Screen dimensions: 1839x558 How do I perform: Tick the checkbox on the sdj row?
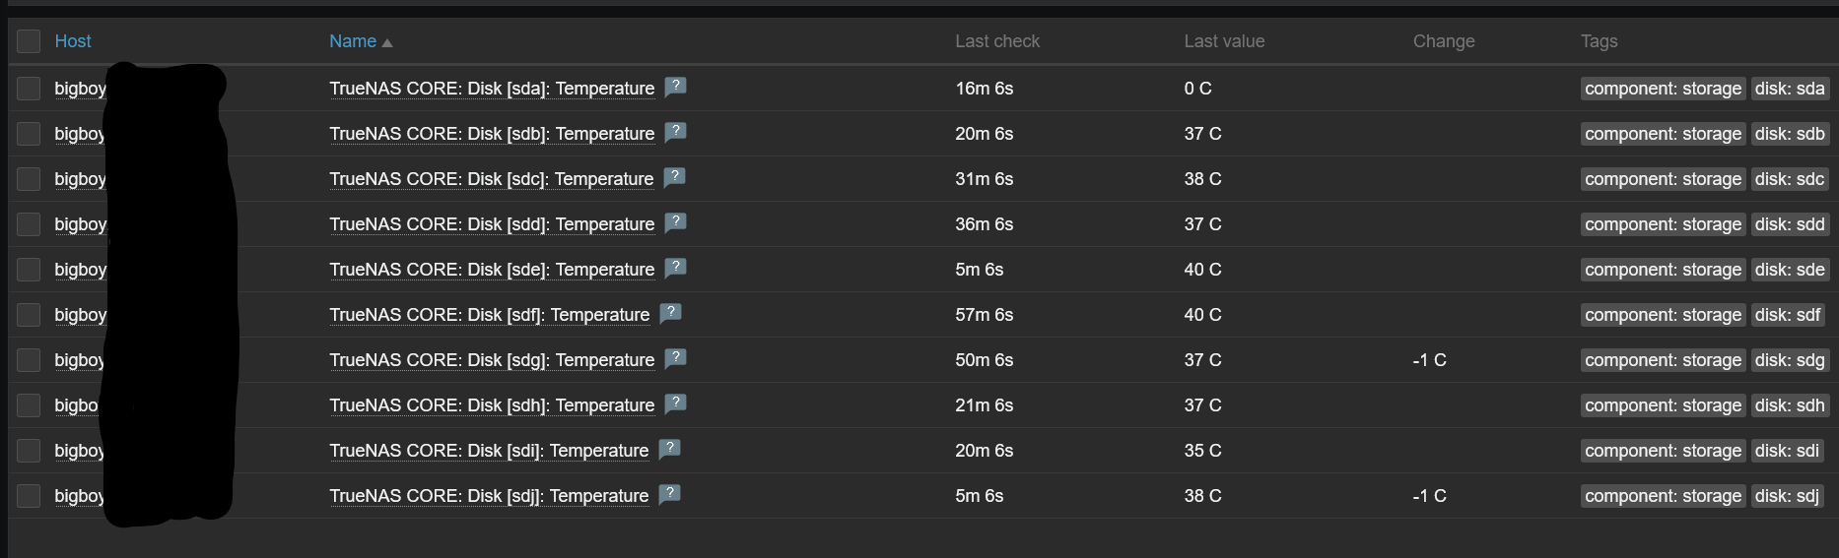[x=29, y=496]
